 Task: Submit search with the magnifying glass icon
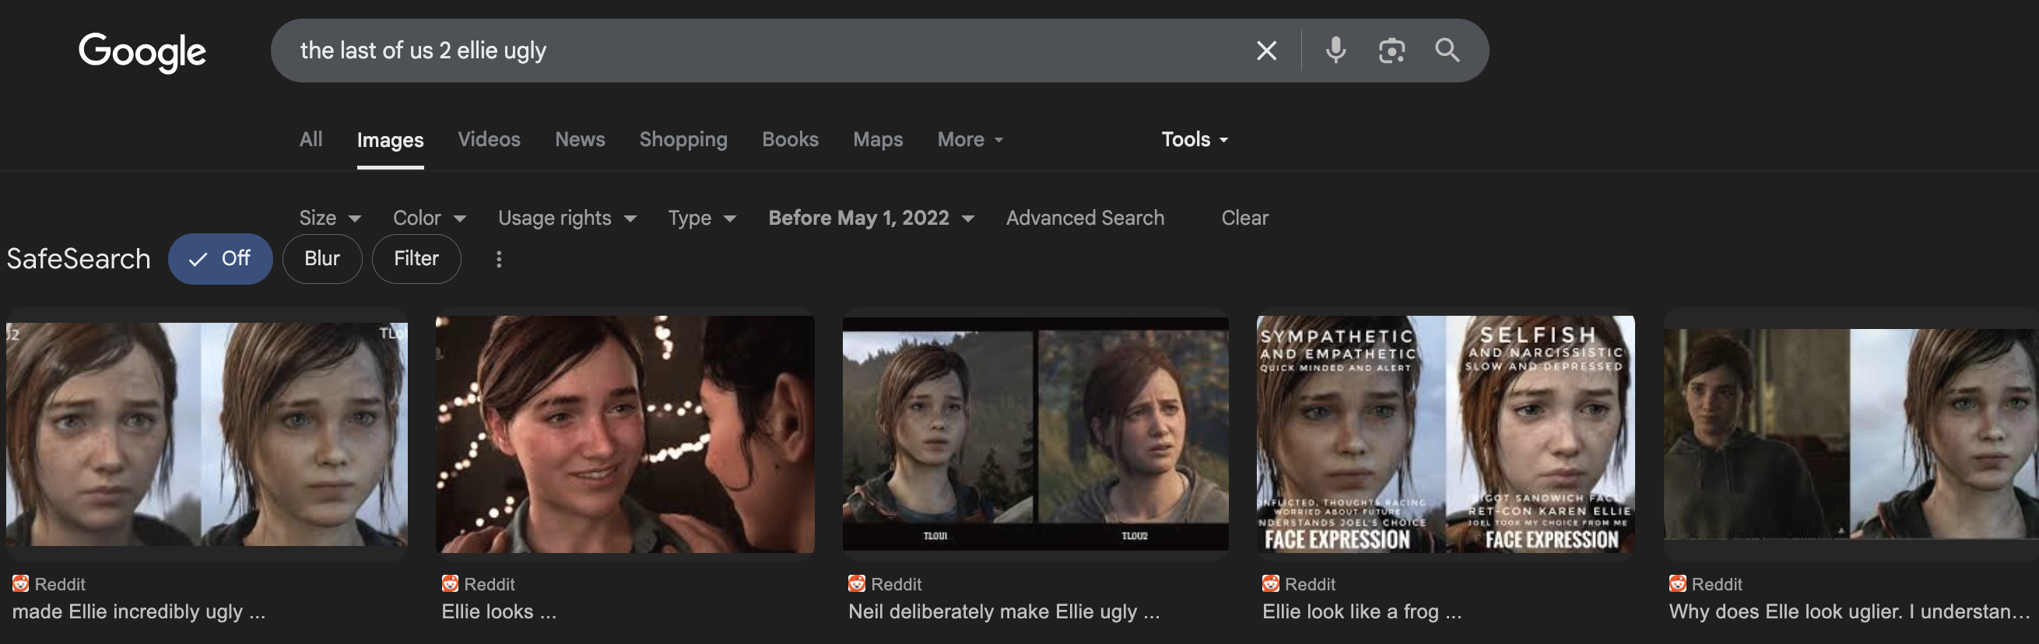coord(1447,51)
